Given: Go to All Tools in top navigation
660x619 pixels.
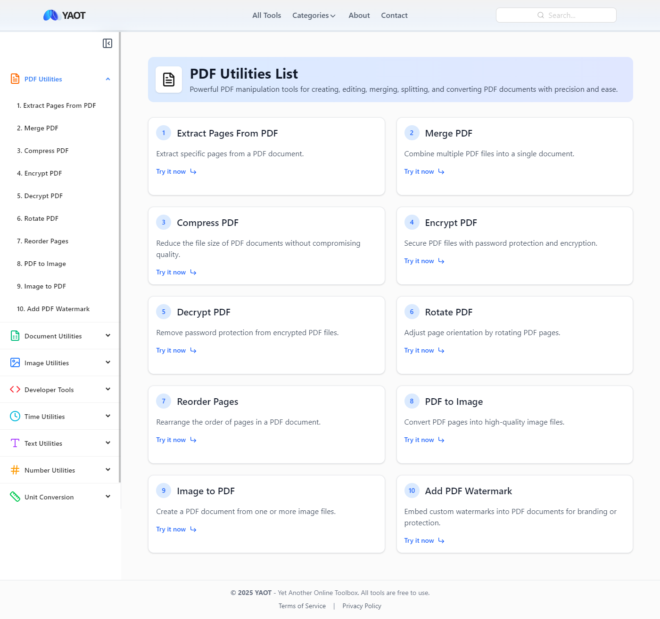Looking at the screenshot, I should coord(266,16).
